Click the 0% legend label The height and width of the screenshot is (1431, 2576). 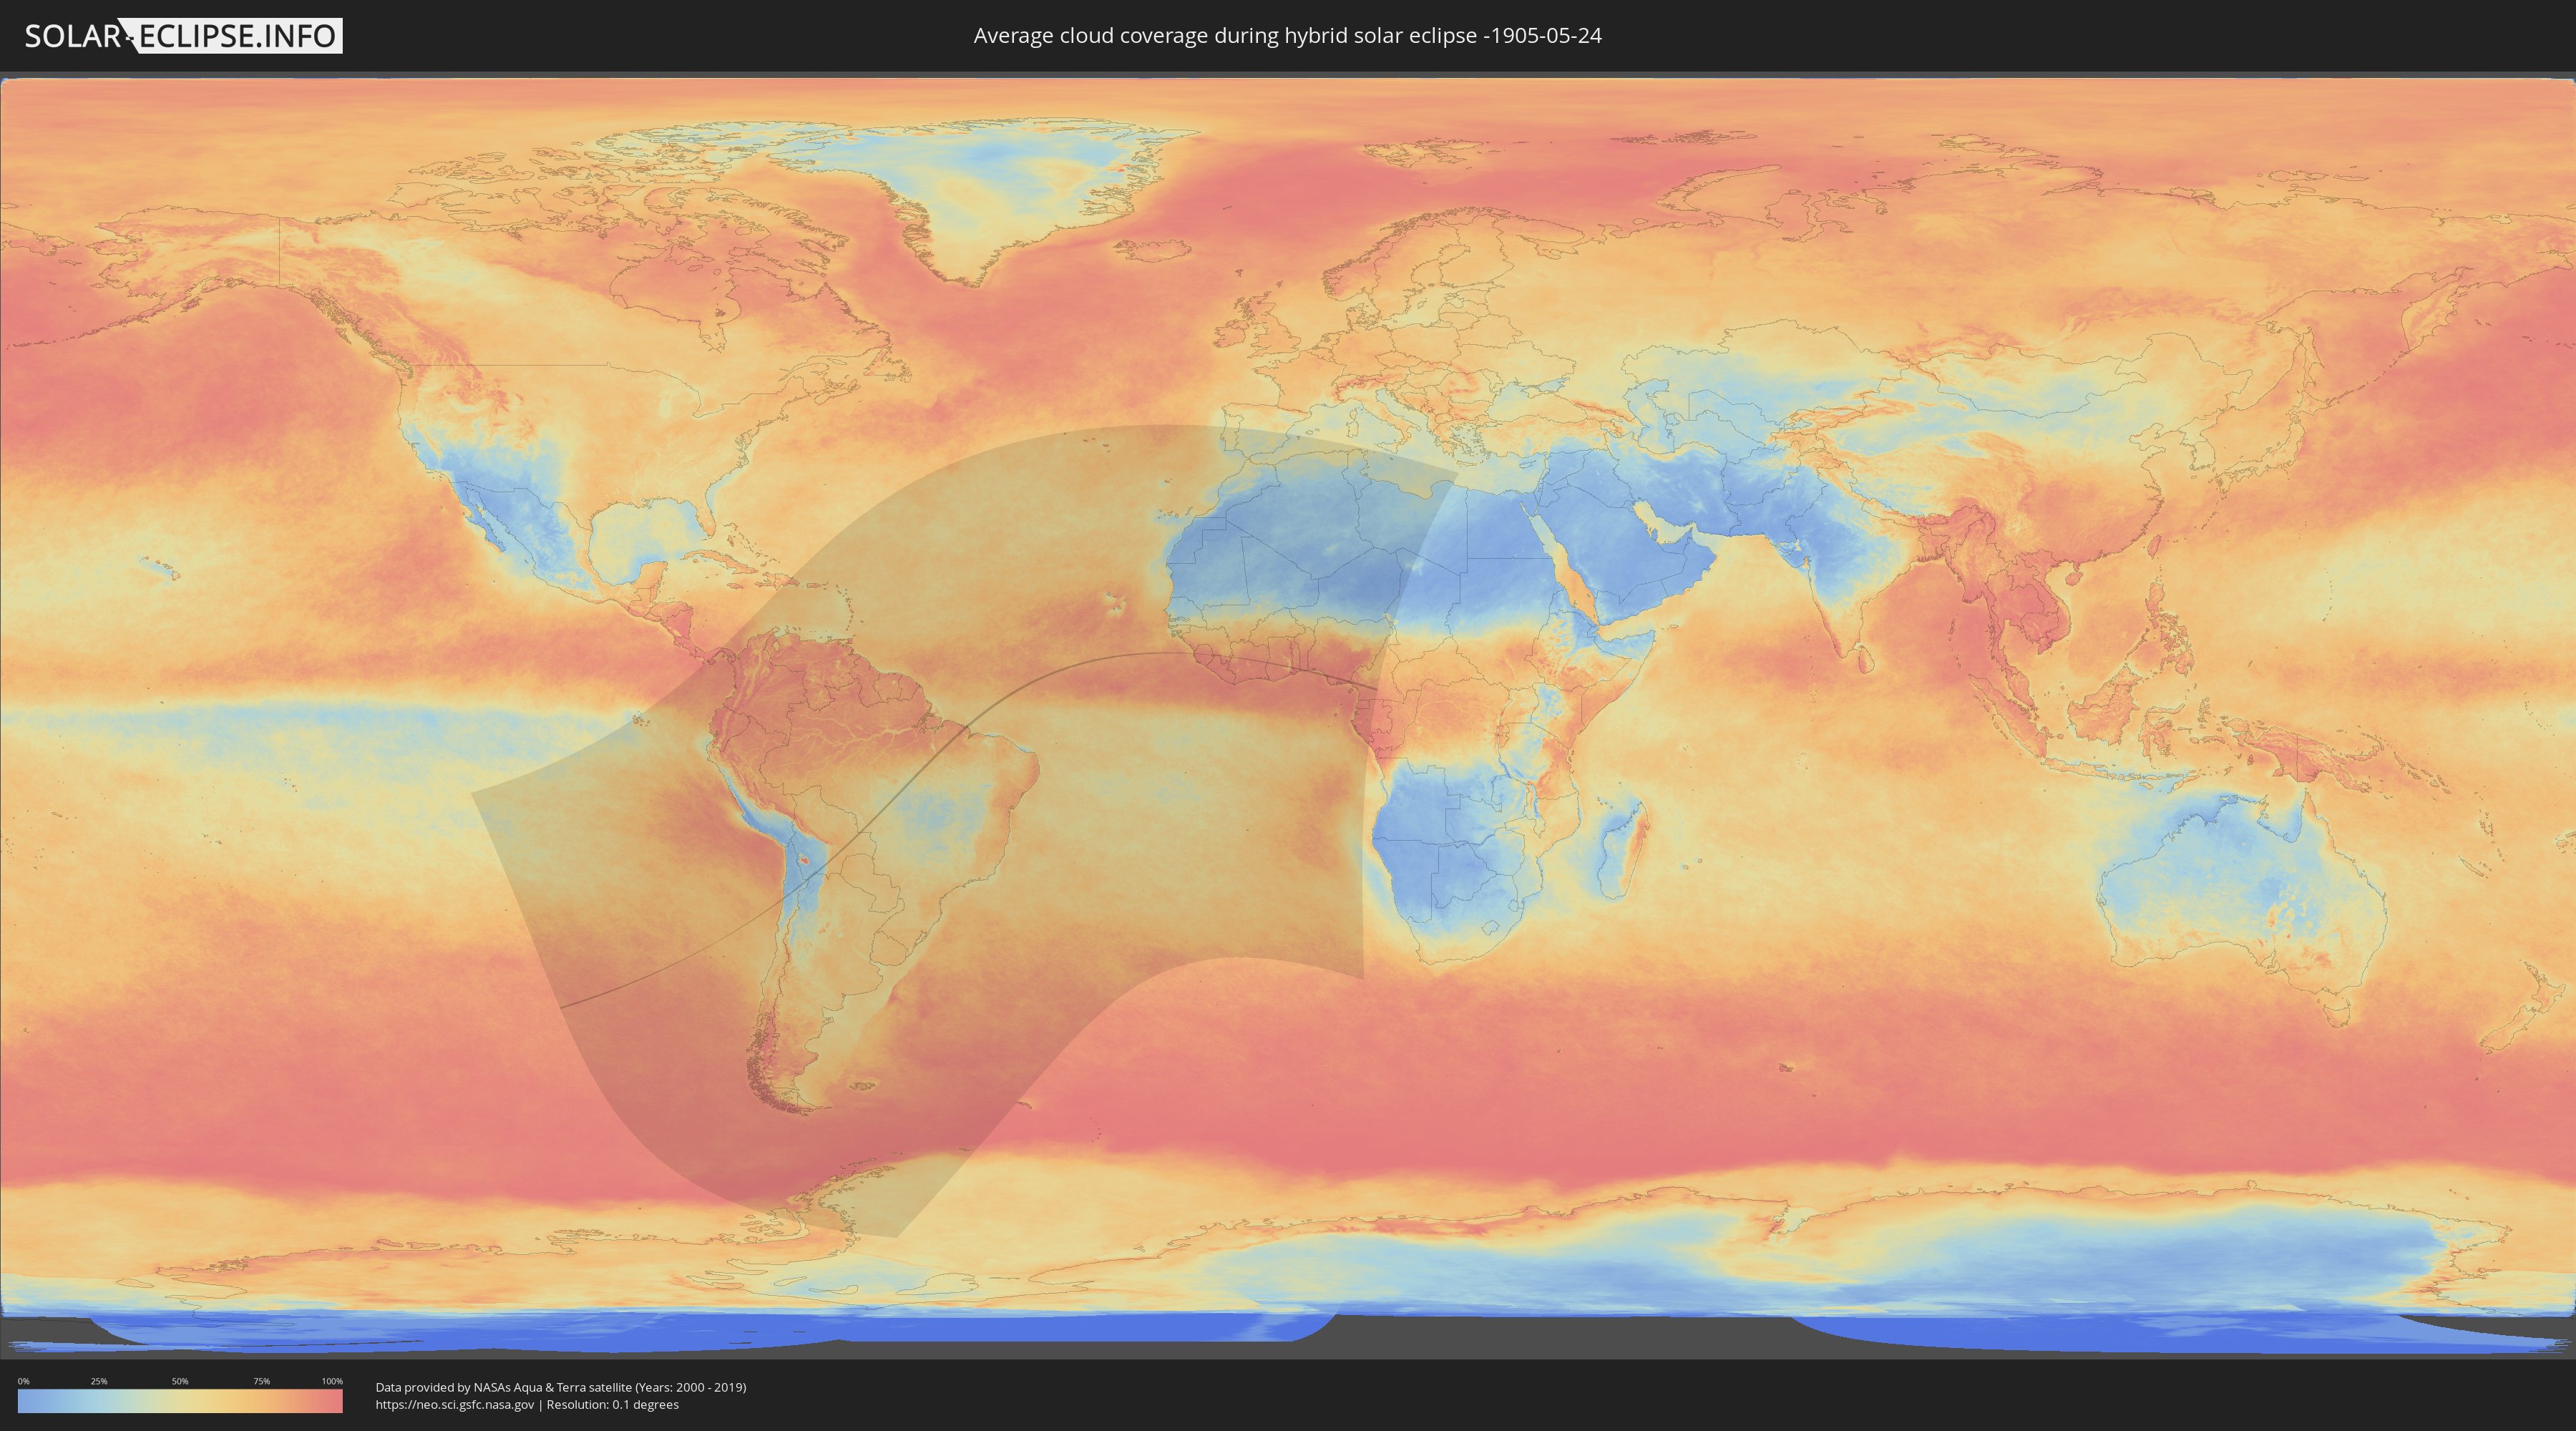(23, 1381)
